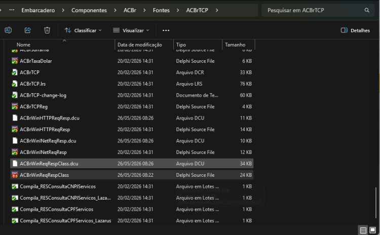Click the file name ACBrTCP-change-log
This screenshot has height=235, width=380.
click(43, 95)
